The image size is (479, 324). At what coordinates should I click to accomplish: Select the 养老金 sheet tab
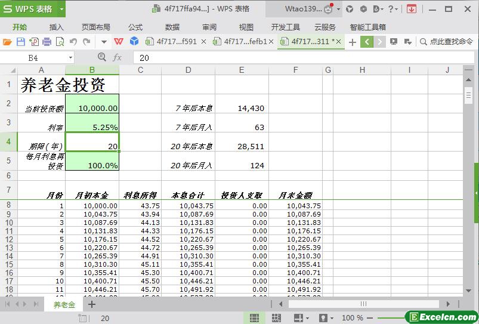coord(64,304)
